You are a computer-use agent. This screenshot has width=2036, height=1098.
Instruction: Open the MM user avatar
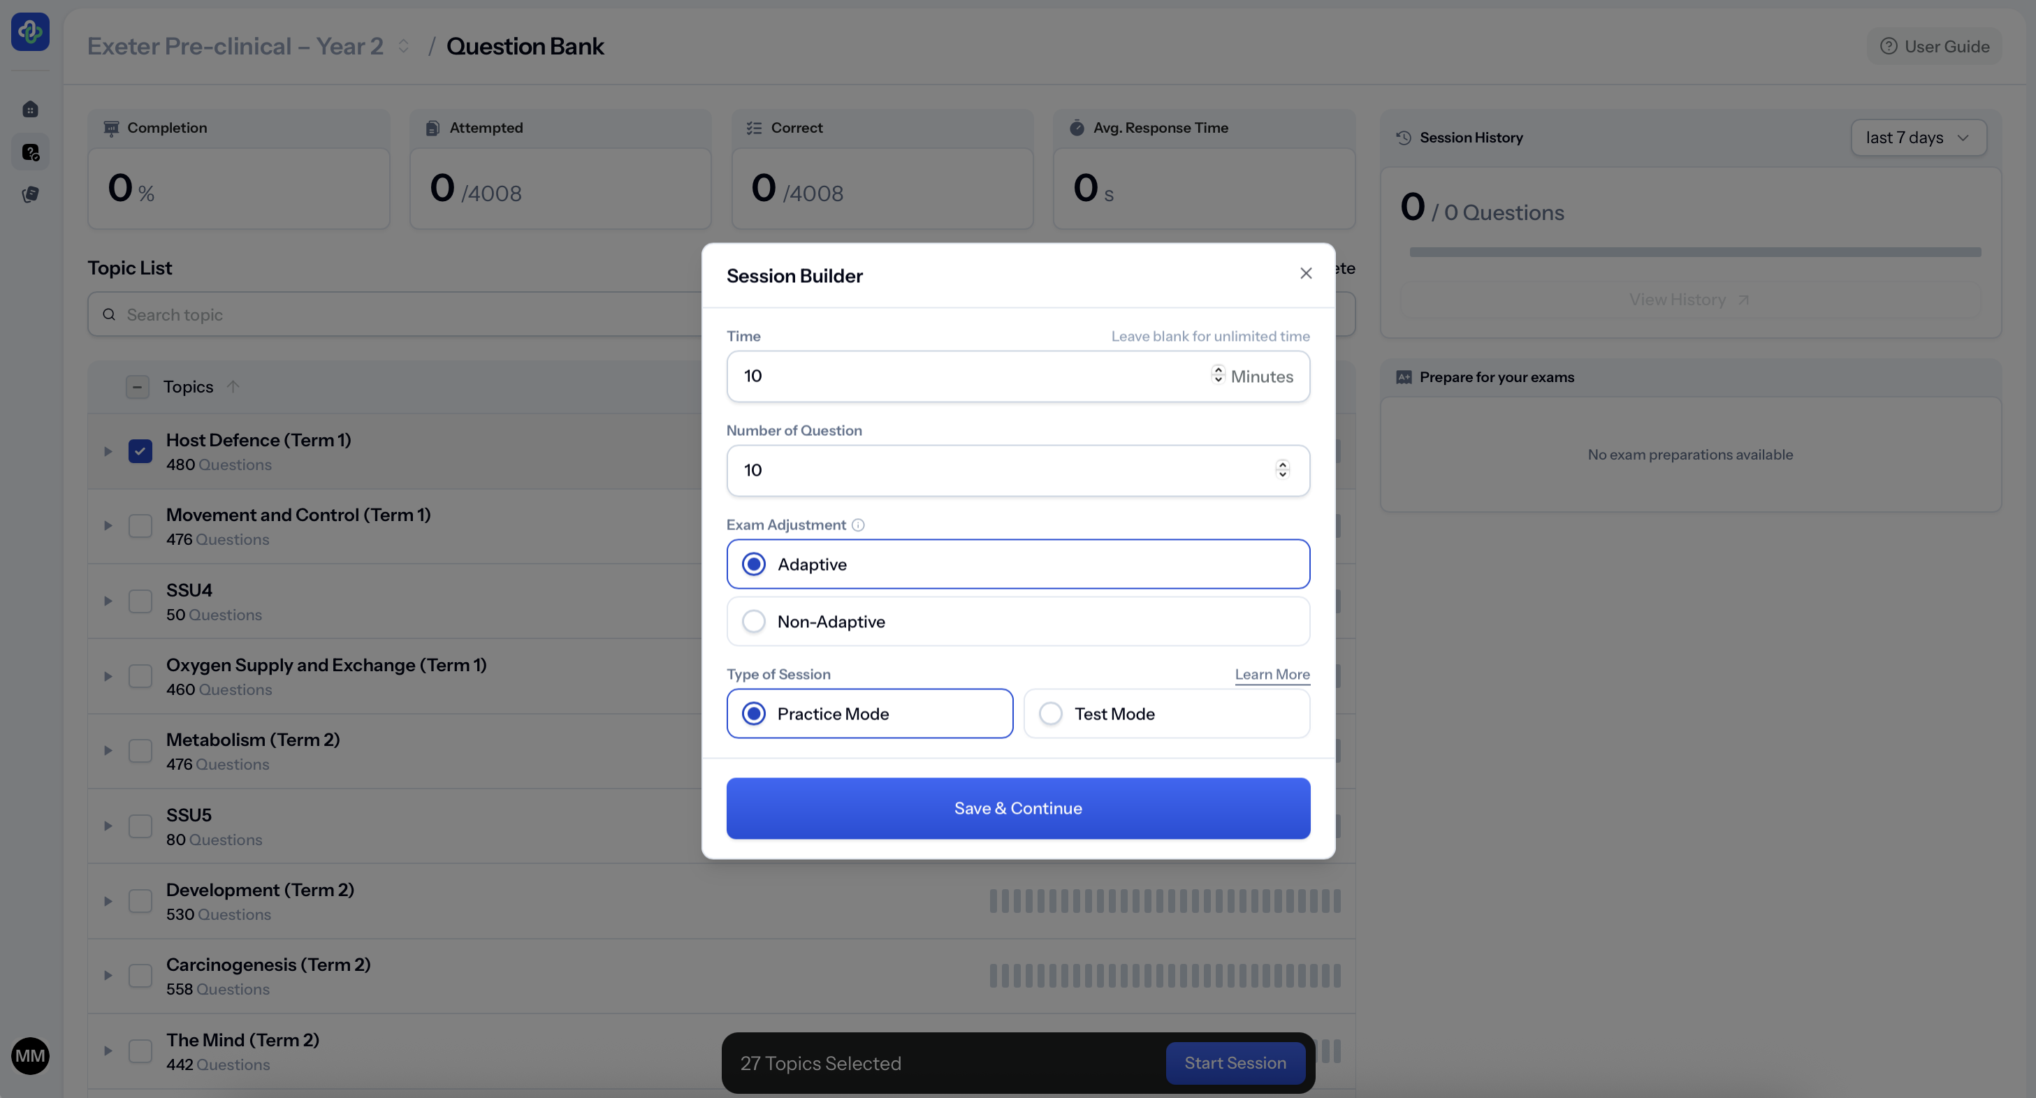point(30,1056)
